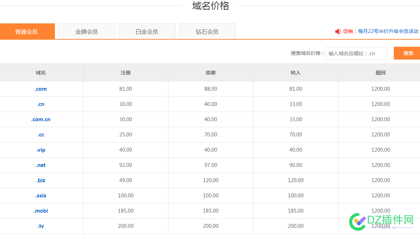This screenshot has height=236, width=420.
Task: Click the 赎回 column header
Action: tap(381, 73)
